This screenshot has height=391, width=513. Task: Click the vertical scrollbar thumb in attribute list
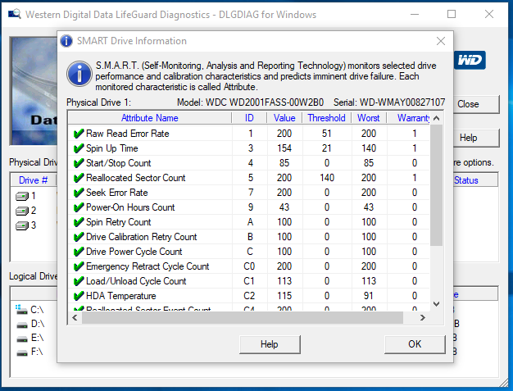pos(436,185)
